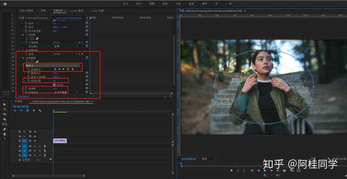Image resolution: width=347 pixels, height=179 pixels.
Task: Export frame with camera icon
Action: click(x=285, y=170)
